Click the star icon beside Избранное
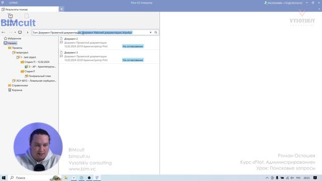 pyautogui.click(x=6, y=38)
